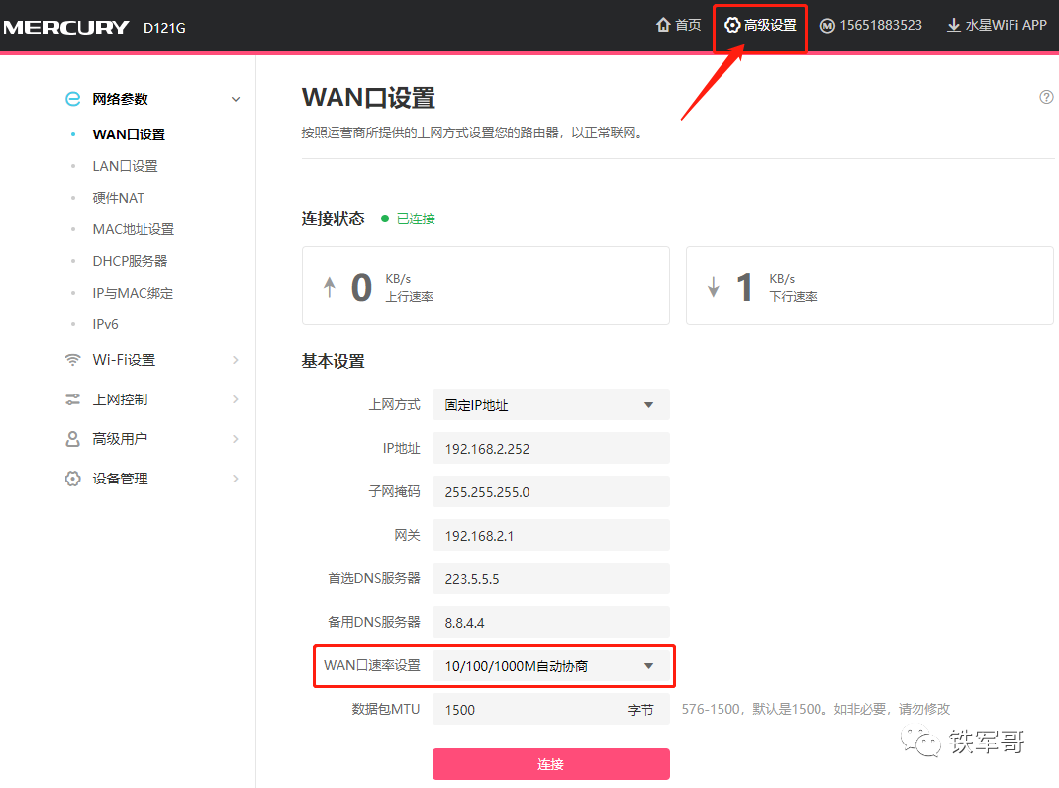Open account 15651883523 in header

tap(871, 25)
